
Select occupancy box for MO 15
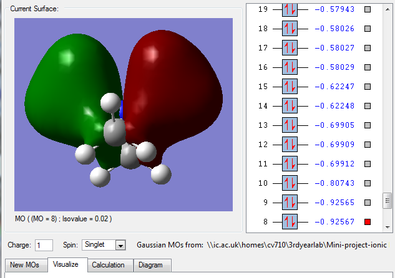pos(290,87)
